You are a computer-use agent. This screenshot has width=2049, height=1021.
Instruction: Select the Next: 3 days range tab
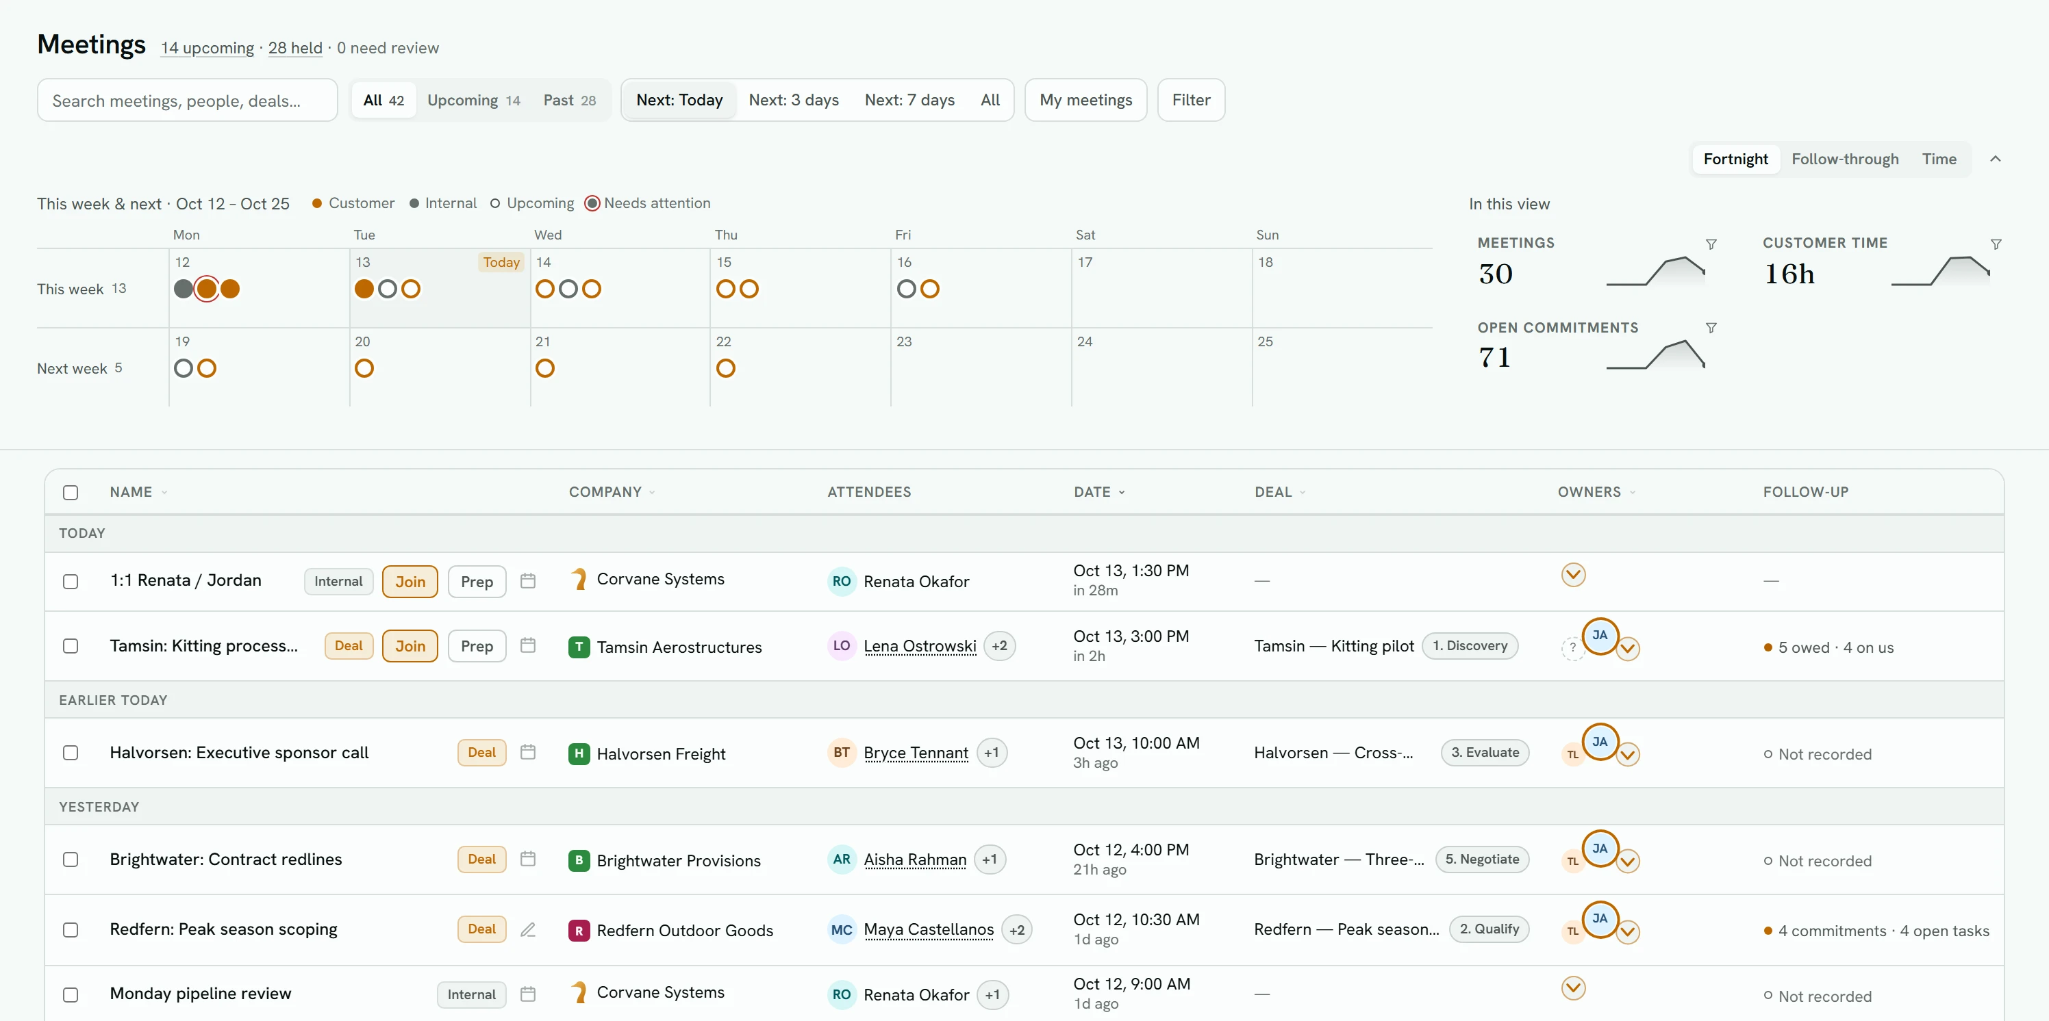tap(794, 100)
